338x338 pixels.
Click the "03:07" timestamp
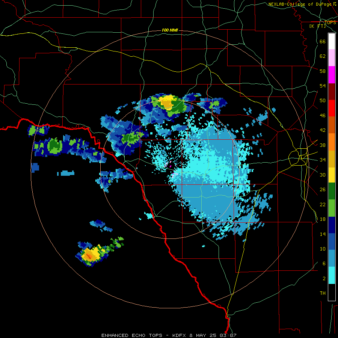tap(228, 335)
